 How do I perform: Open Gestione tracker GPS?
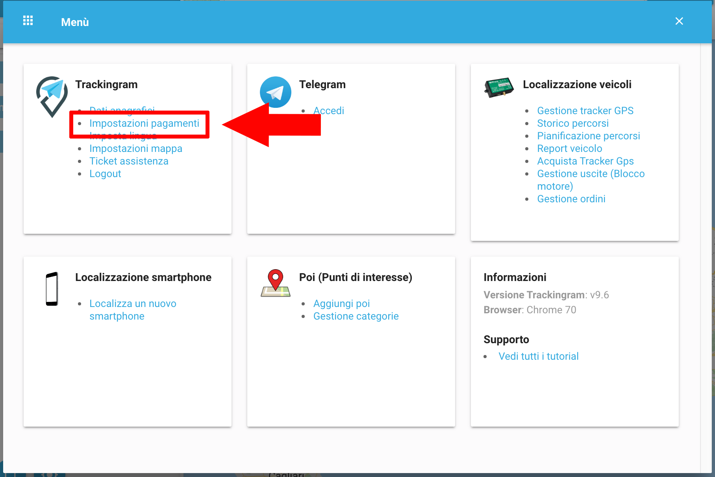coord(585,111)
